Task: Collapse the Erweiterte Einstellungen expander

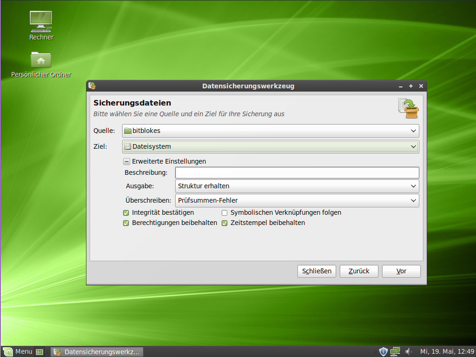Action: 127,161
